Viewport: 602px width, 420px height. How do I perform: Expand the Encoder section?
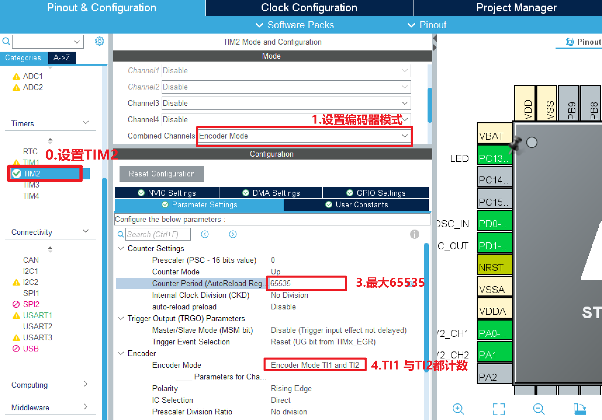click(x=124, y=355)
